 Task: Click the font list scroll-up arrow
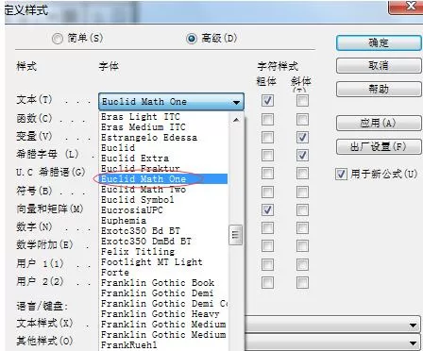236,120
